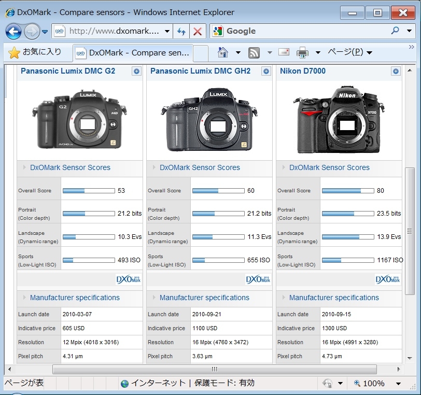This screenshot has height=395, width=421.
Task: Click plus icon beside Panasonic Lumix DMC G2
Action: (137, 72)
